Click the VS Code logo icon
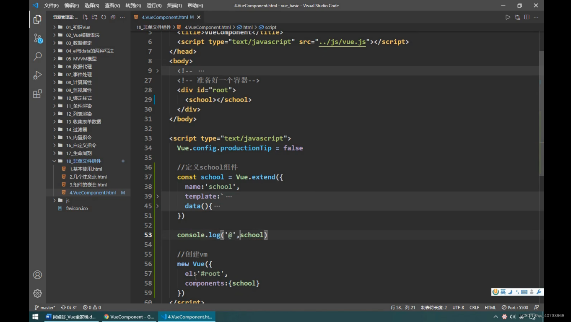This screenshot has height=322, width=571. (35, 5)
